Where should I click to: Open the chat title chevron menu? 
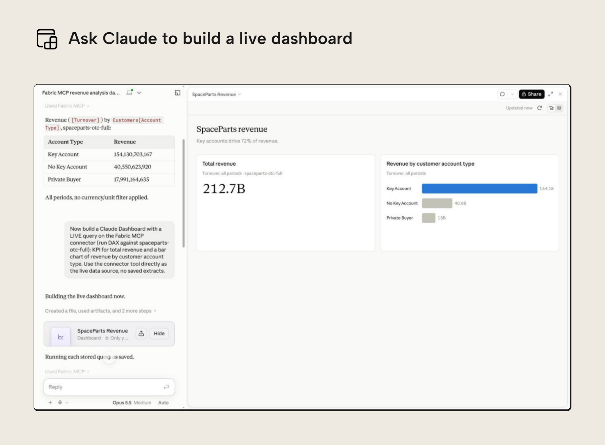139,93
